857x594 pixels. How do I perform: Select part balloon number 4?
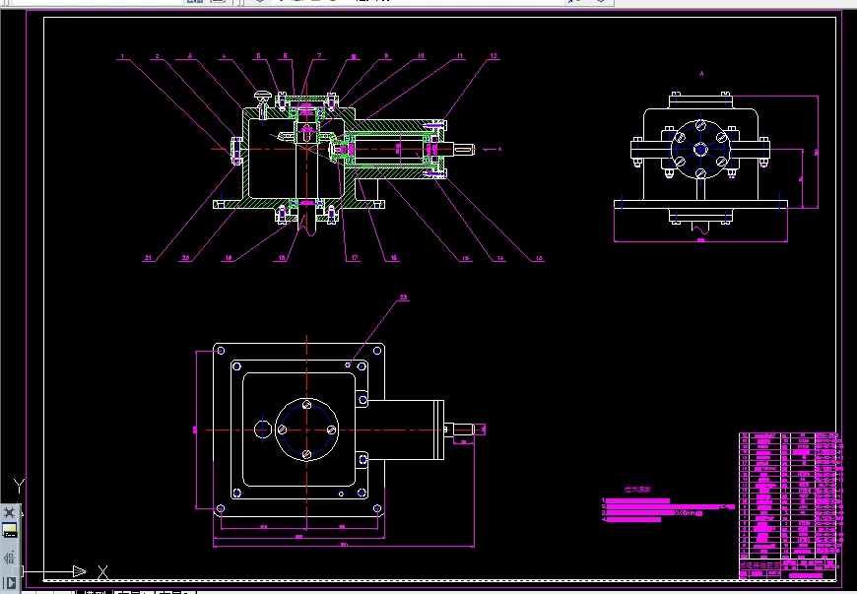pyautogui.click(x=224, y=56)
